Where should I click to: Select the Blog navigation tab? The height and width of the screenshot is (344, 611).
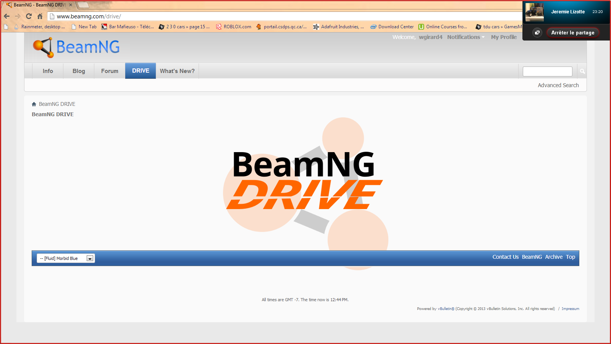(79, 71)
